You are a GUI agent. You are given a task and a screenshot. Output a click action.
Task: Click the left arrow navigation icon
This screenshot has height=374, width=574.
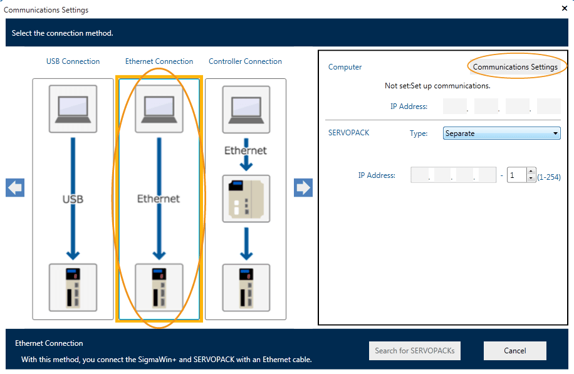pos(15,188)
